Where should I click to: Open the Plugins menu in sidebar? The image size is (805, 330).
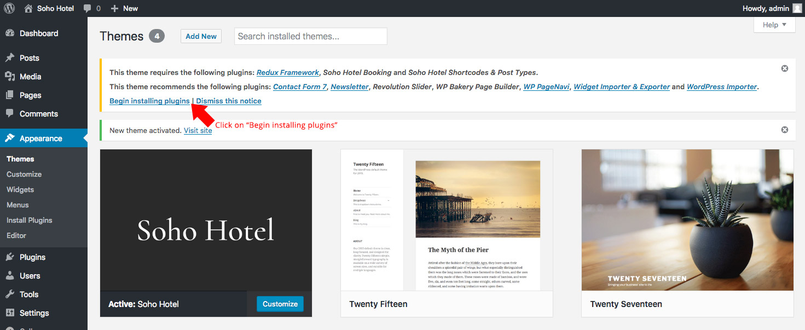pos(32,257)
